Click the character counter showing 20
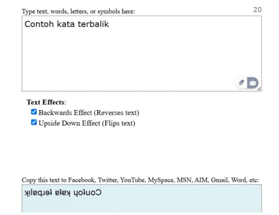 tap(257, 10)
